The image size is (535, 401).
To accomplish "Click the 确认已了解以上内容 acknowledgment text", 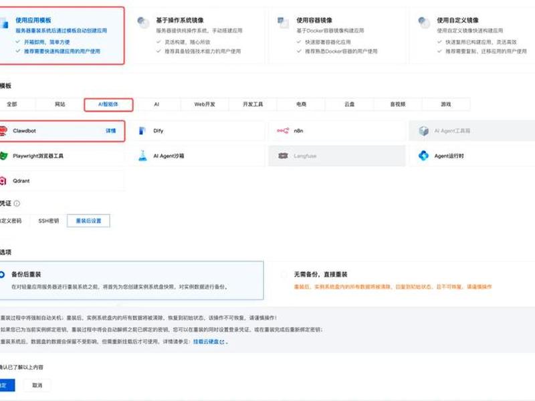I will click(x=22, y=367).
